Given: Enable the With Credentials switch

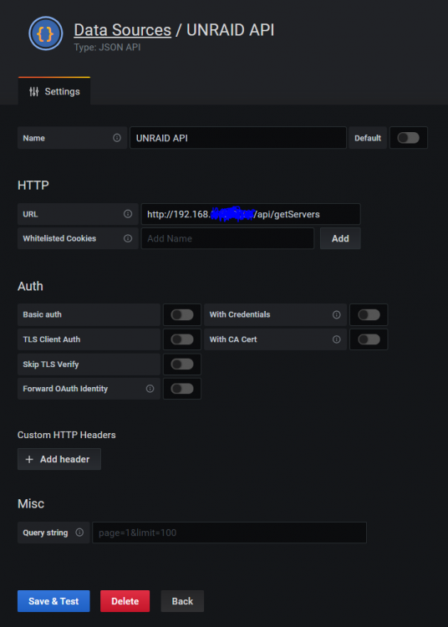Looking at the screenshot, I should (x=369, y=314).
